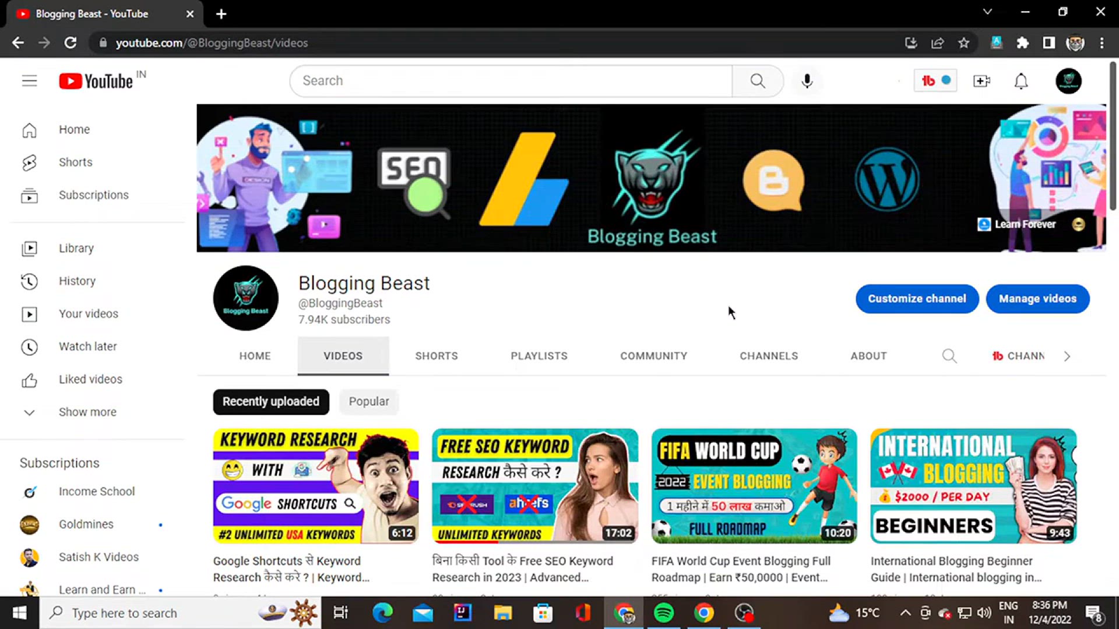Image resolution: width=1119 pixels, height=629 pixels.
Task: Open the TubeBuddy CHANN tab
Action: click(x=1018, y=356)
